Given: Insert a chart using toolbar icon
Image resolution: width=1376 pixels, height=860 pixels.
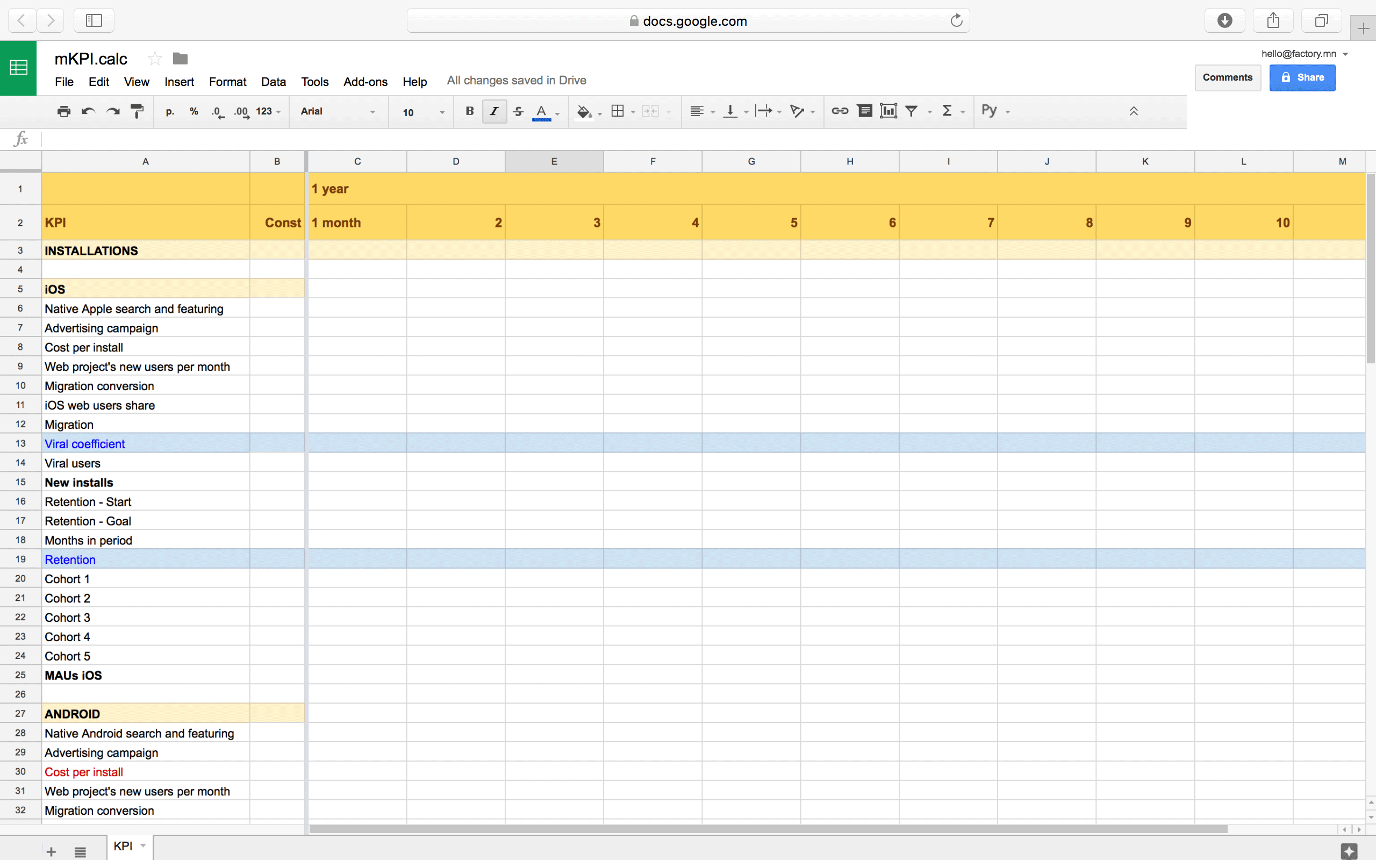Looking at the screenshot, I should coord(888,111).
